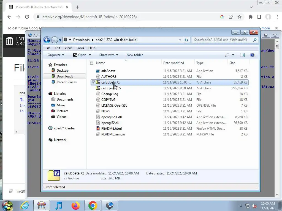Screen dimensions: 282x211
Task: Open Recent Places in the navigation pane
Action: click(67, 82)
